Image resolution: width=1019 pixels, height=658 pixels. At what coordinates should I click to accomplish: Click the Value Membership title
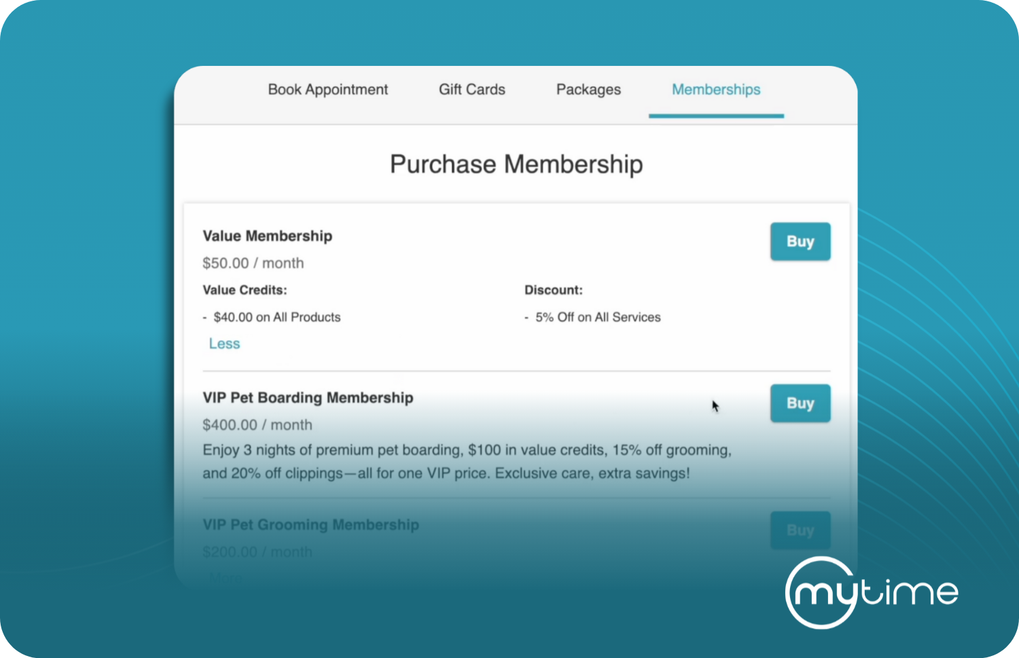[268, 236]
